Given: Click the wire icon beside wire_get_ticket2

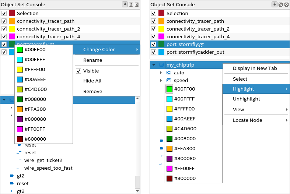Looking at the screenshot, I should pyautogui.click(x=19, y=160).
